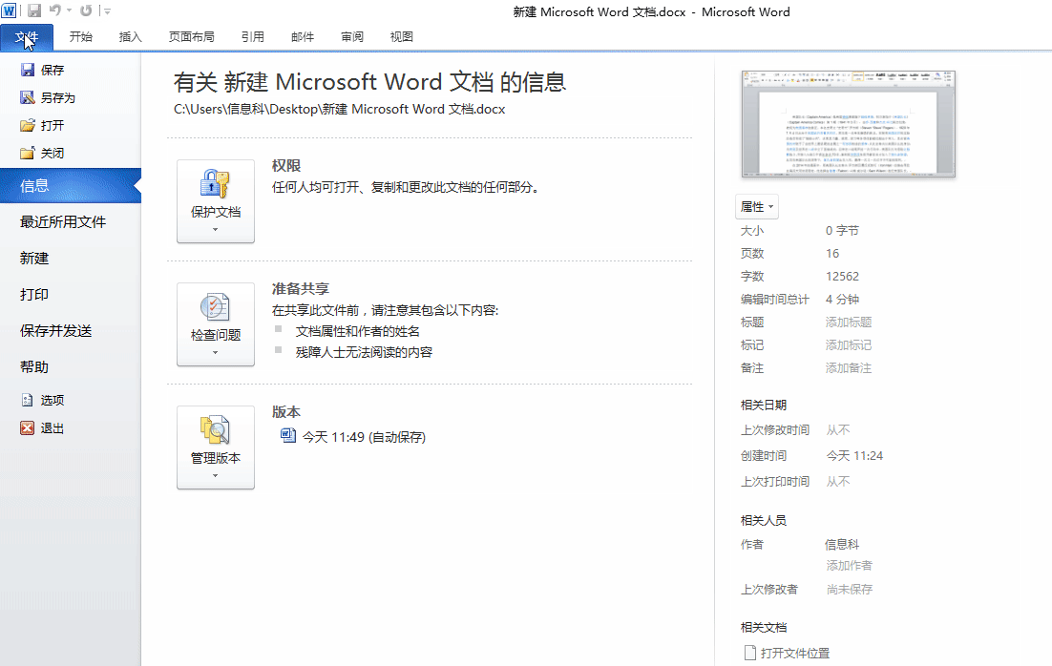
Task: Open a document via the 打开 icon
Action: coord(29,124)
